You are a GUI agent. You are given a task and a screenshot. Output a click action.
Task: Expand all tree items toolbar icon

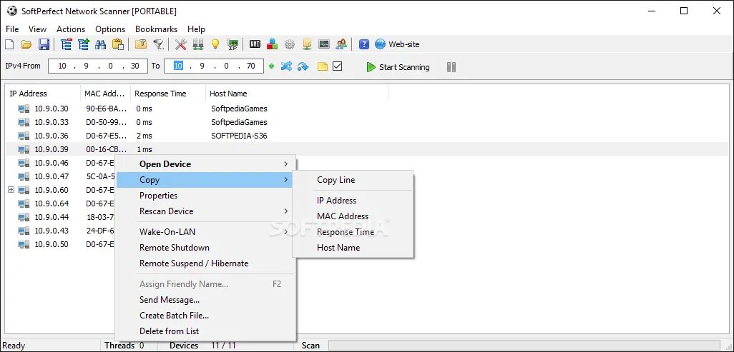click(x=83, y=44)
